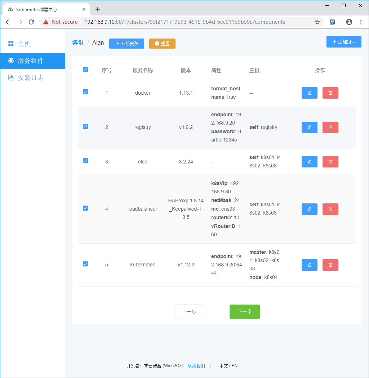Image resolution: width=369 pixels, height=378 pixels.
Task: Edit the etcd component
Action: 310,162
